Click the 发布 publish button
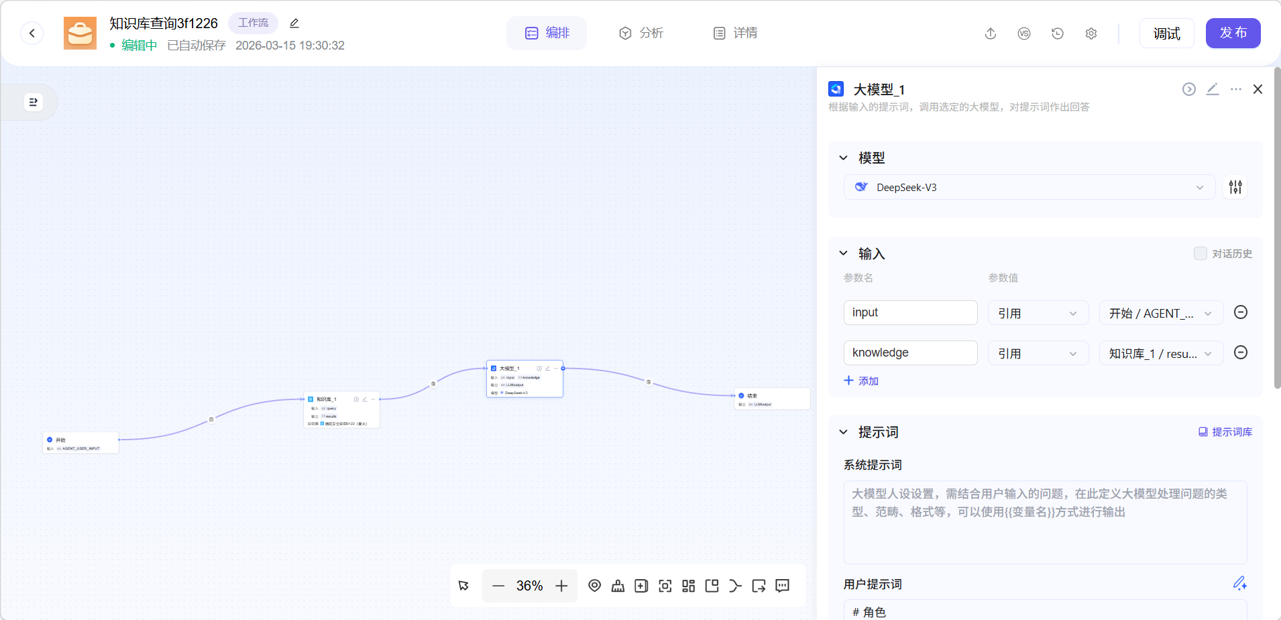This screenshot has height=620, width=1281. coord(1233,34)
